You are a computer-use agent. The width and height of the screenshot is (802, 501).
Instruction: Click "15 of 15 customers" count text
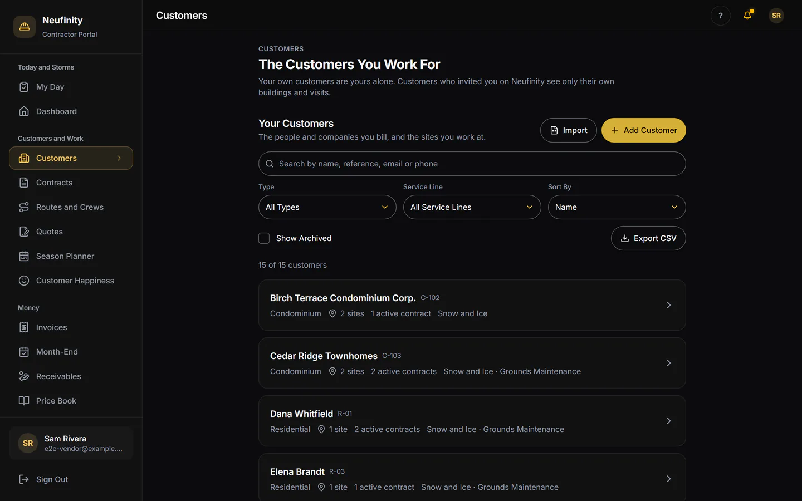292,265
